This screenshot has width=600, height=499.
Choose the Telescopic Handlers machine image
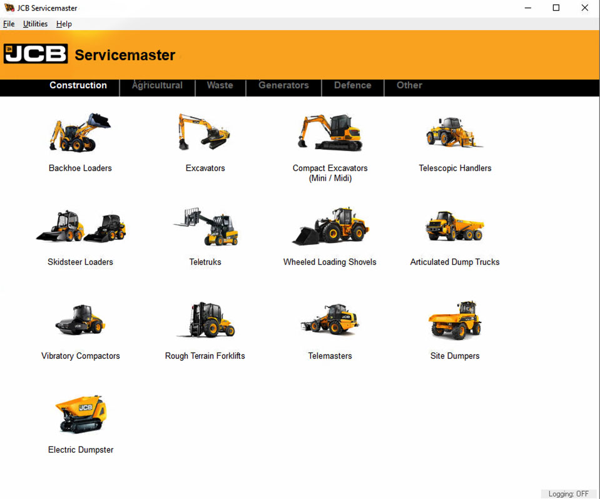coord(455,132)
